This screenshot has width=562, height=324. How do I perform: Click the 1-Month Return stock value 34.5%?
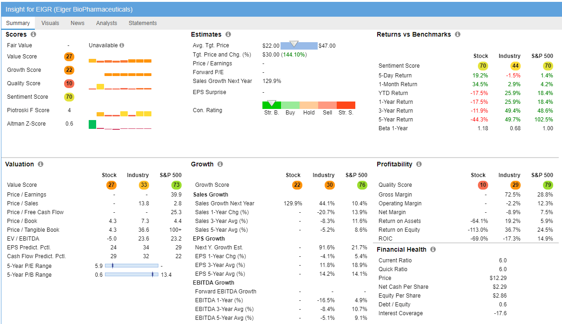coord(480,84)
